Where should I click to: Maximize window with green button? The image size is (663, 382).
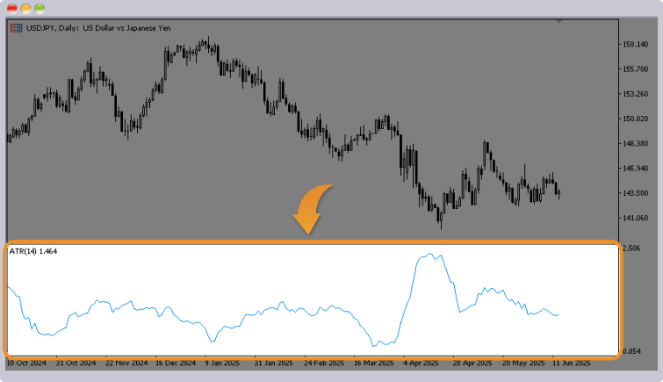pyautogui.click(x=40, y=8)
